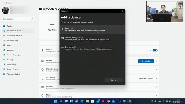Viewport: 185px width, 104px height.
Task: Click the Find a setting search box
Action: 18,19
